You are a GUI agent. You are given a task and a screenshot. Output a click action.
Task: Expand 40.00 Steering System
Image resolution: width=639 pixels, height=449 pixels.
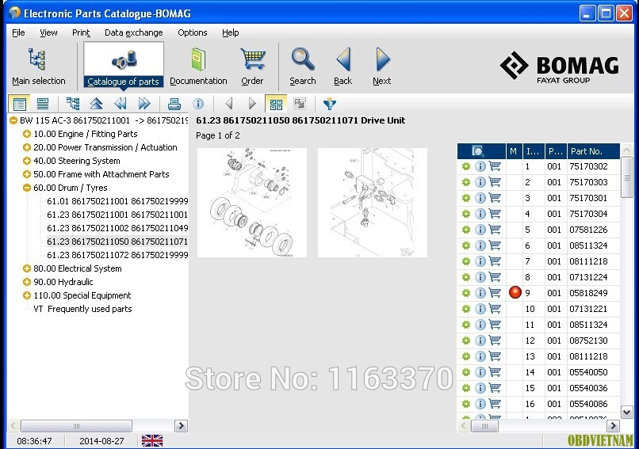pyautogui.click(x=27, y=161)
